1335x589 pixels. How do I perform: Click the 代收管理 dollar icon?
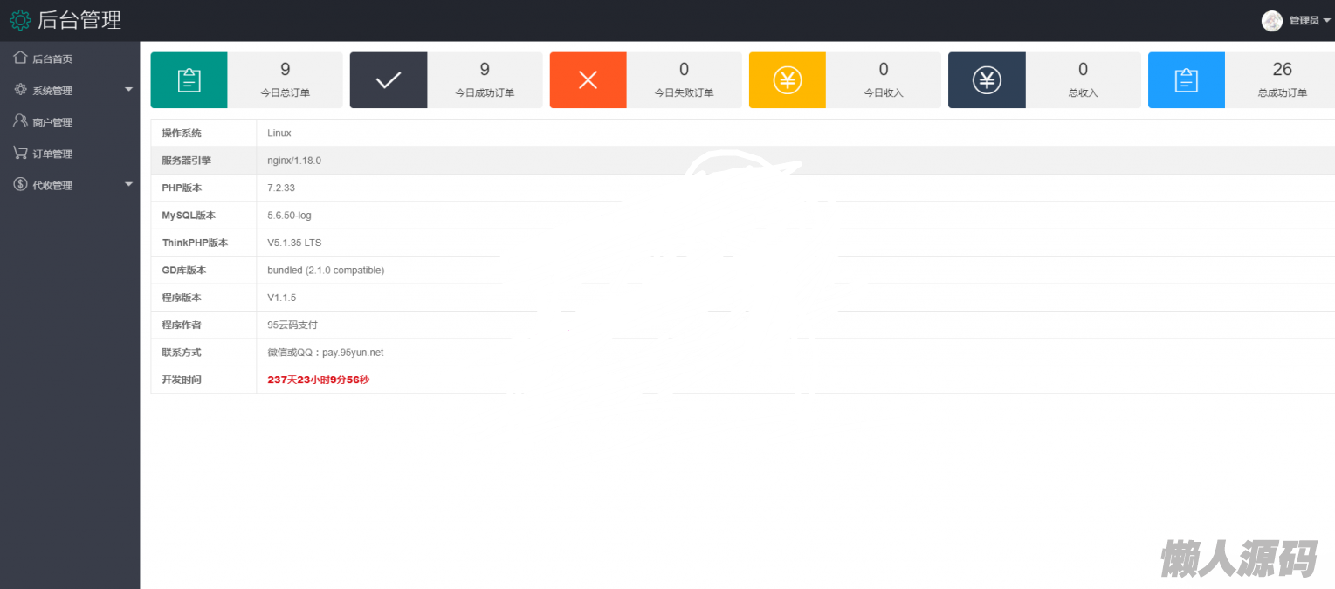[20, 184]
